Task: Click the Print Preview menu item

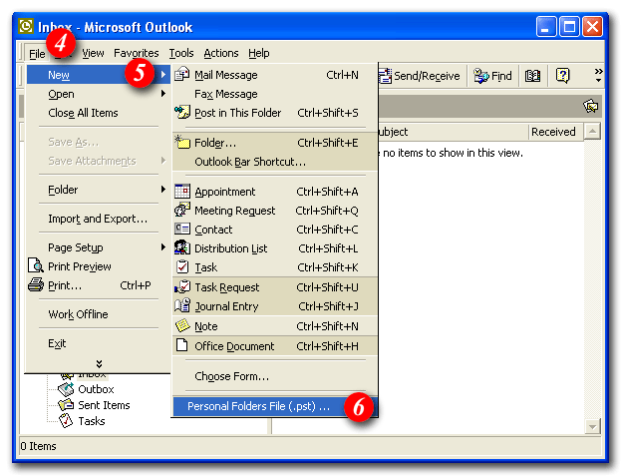Action: 80,266
